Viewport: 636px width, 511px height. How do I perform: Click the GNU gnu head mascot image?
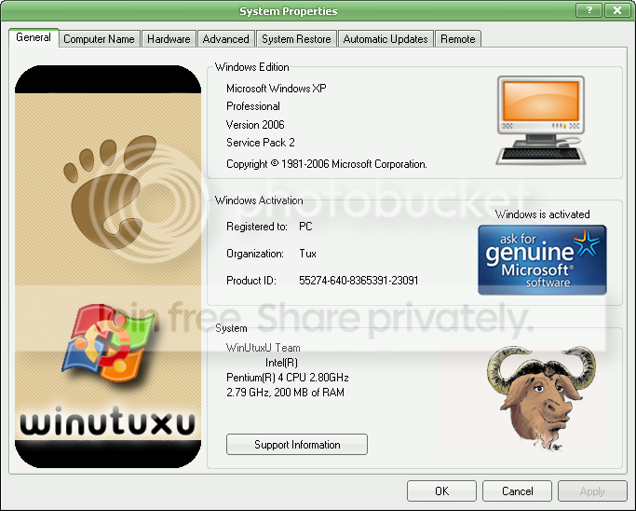(541, 398)
